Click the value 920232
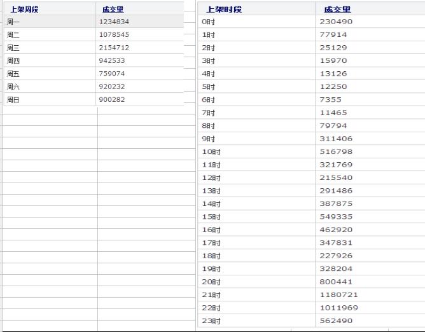Image resolution: width=425 pixels, height=332 pixels. point(112,86)
